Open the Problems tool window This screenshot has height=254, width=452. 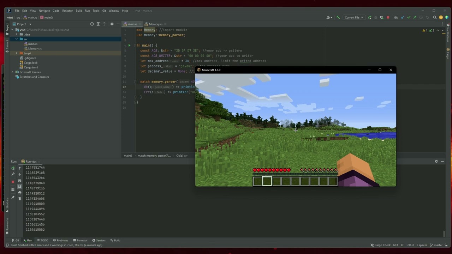tap(60, 240)
